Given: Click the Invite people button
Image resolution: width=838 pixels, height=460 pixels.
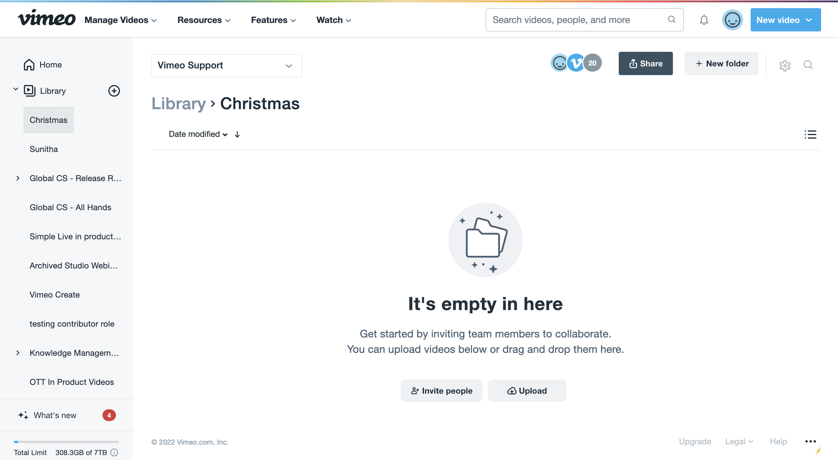Looking at the screenshot, I should (441, 391).
